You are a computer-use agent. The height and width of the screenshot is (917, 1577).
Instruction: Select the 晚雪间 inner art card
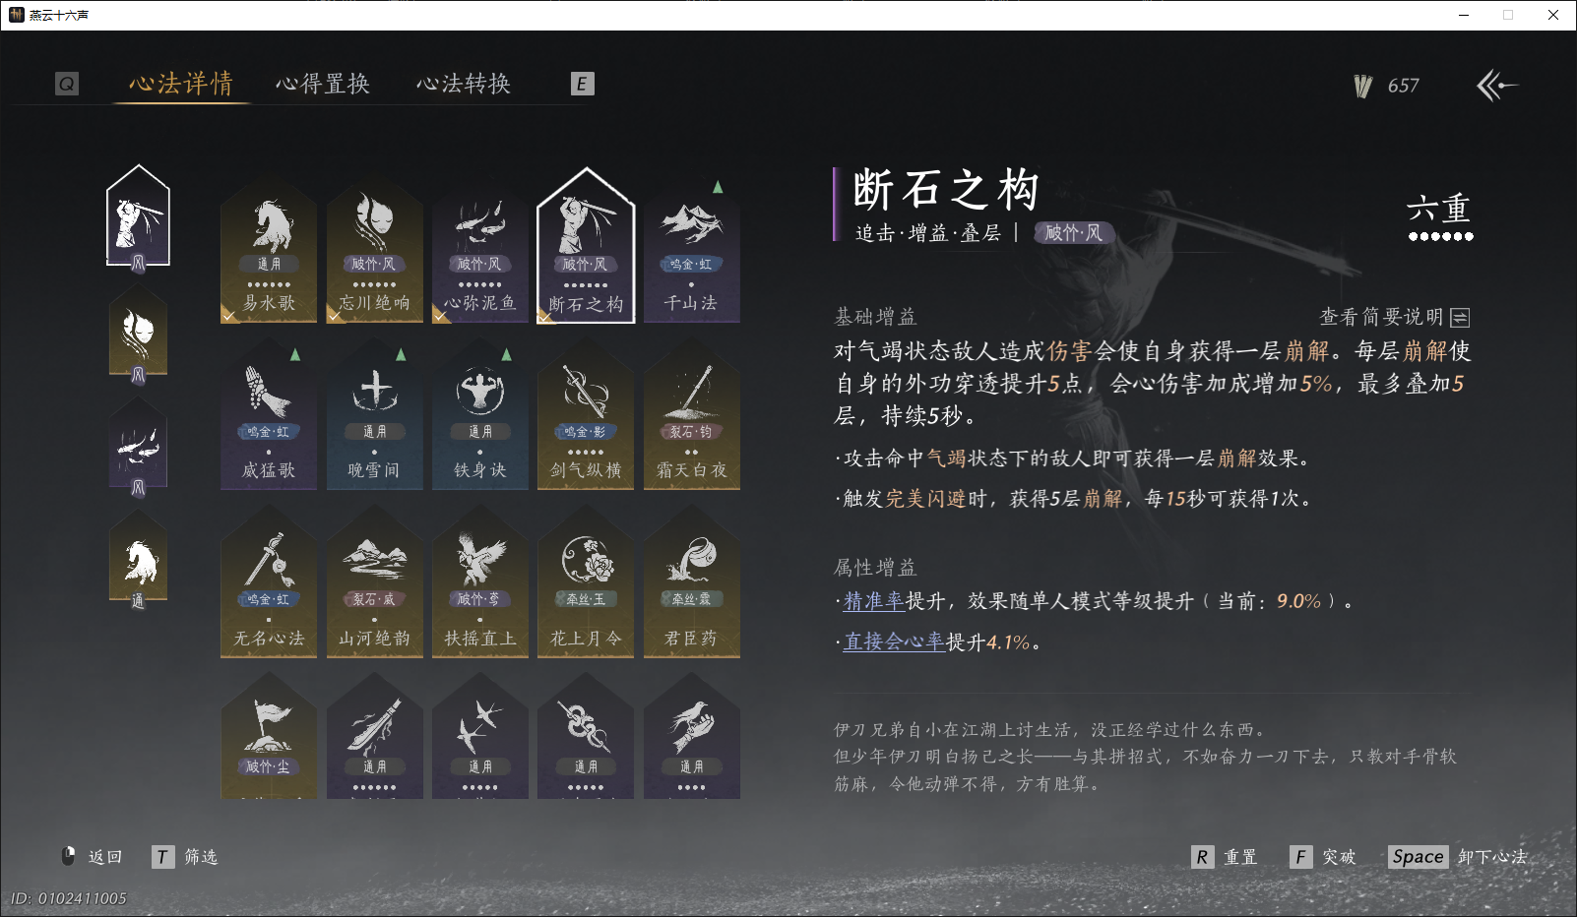click(374, 415)
